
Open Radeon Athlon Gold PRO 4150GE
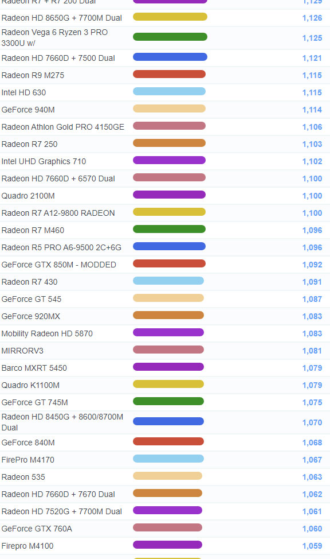(62, 127)
